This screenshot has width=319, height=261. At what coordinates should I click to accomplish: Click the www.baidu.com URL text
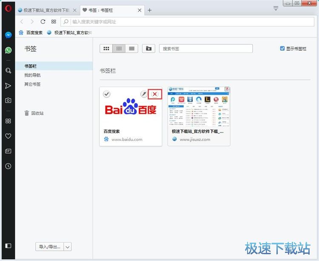[127, 140]
